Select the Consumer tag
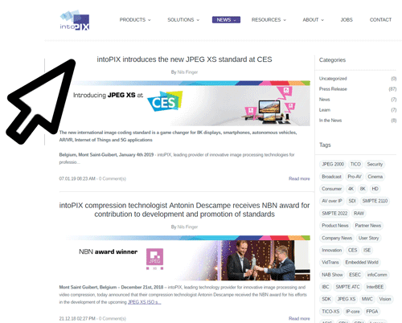 (331, 189)
